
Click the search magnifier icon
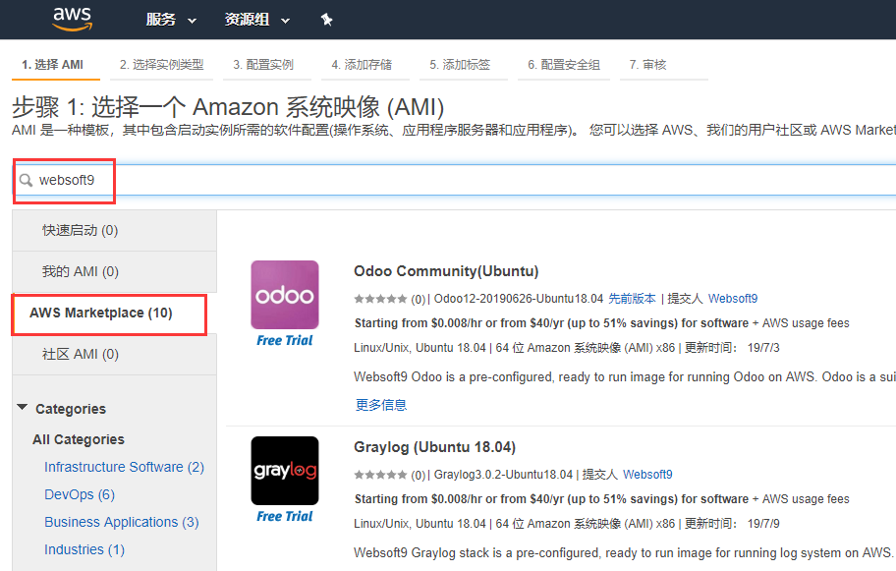click(27, 181)
